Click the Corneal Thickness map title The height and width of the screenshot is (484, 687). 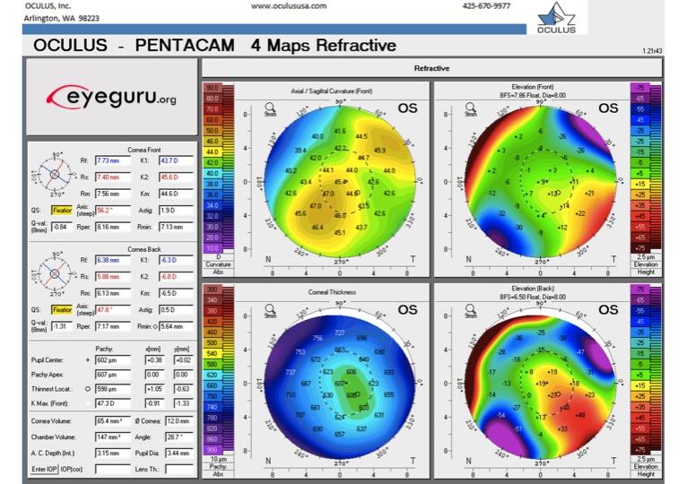point(332,292)
